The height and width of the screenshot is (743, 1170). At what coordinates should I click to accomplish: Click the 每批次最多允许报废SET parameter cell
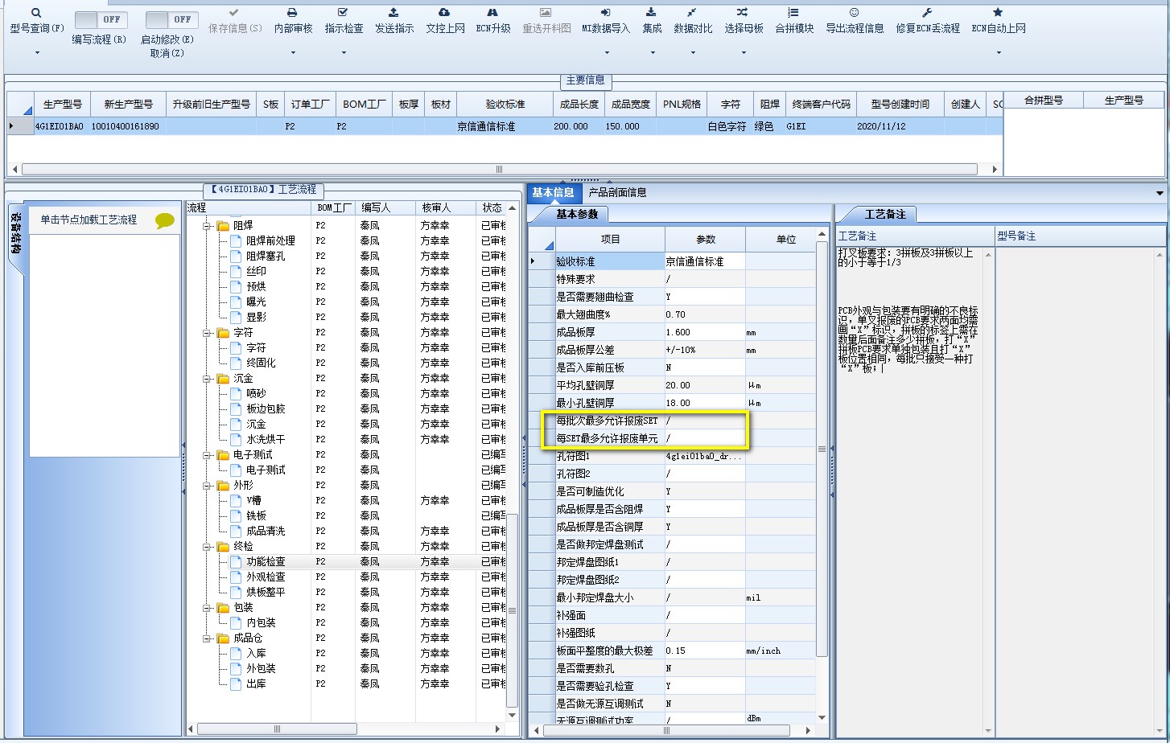tap(705, 421)
